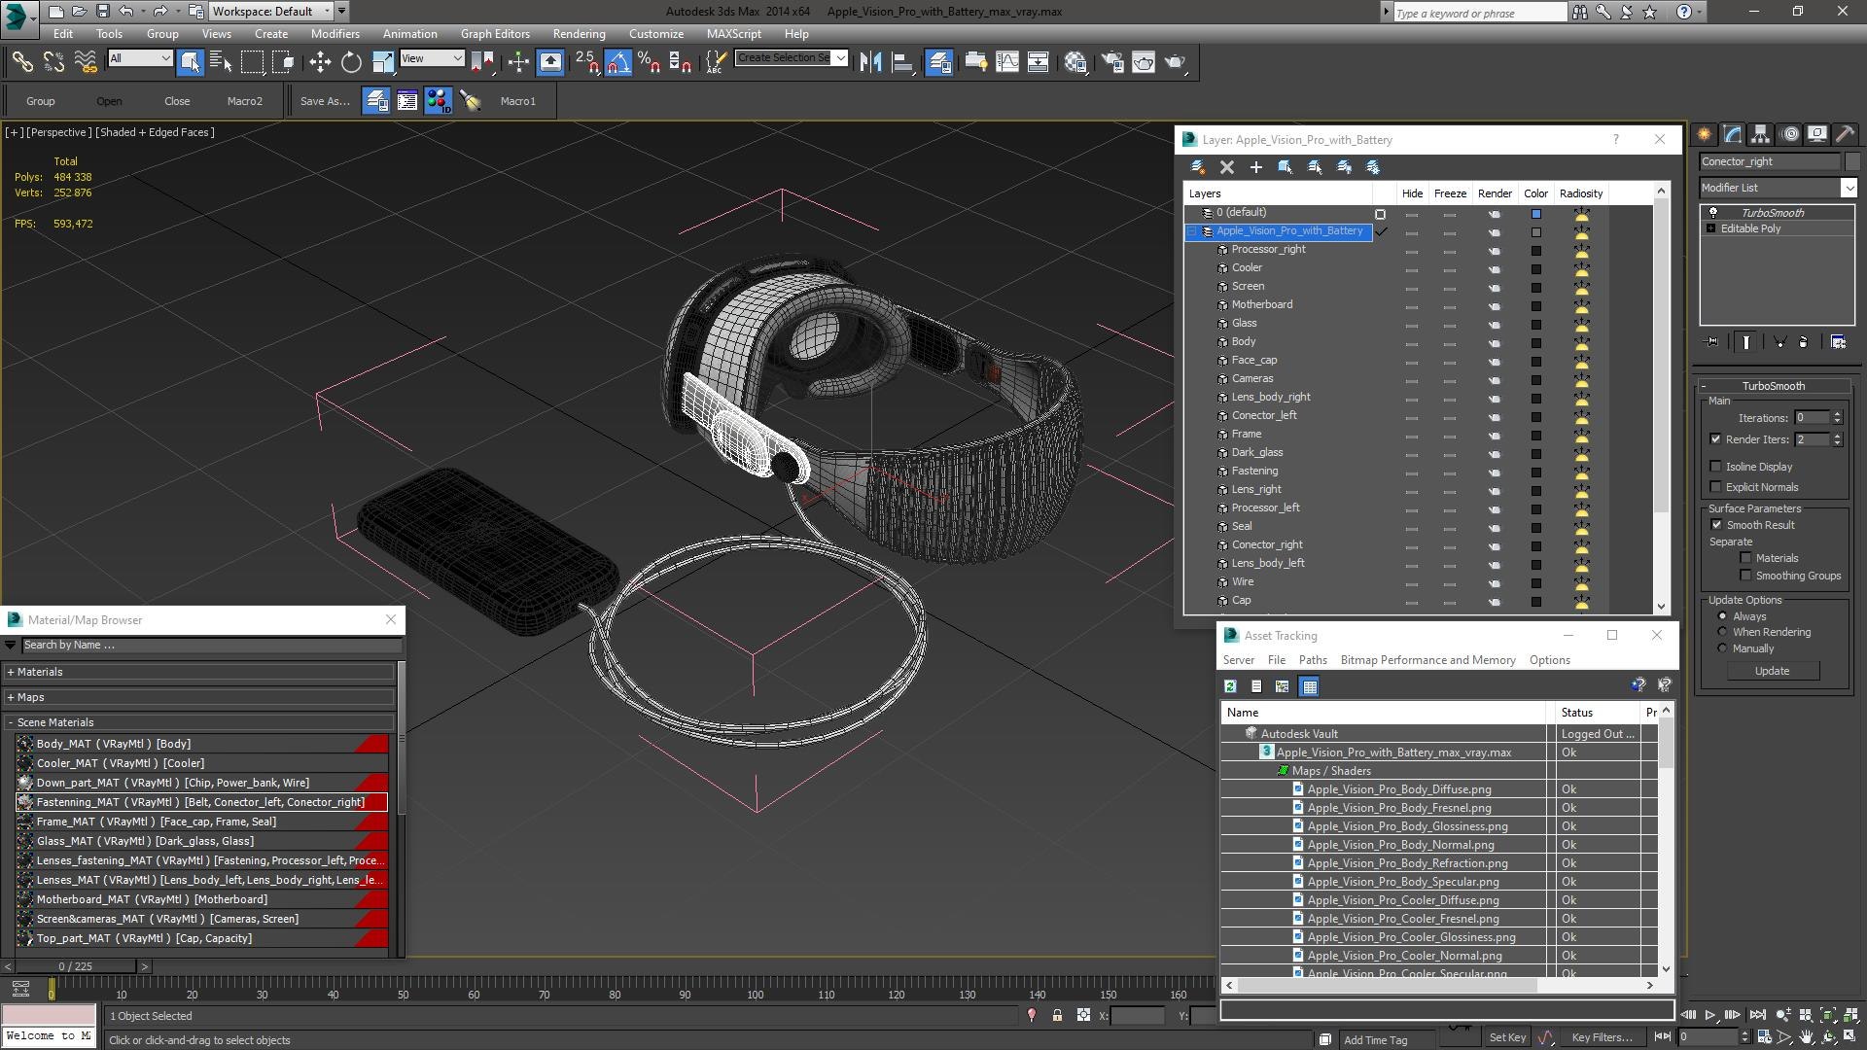Screen dimensions: 1867x1050
Task: Configure modifier sets icon
Action: point(1838,342)
